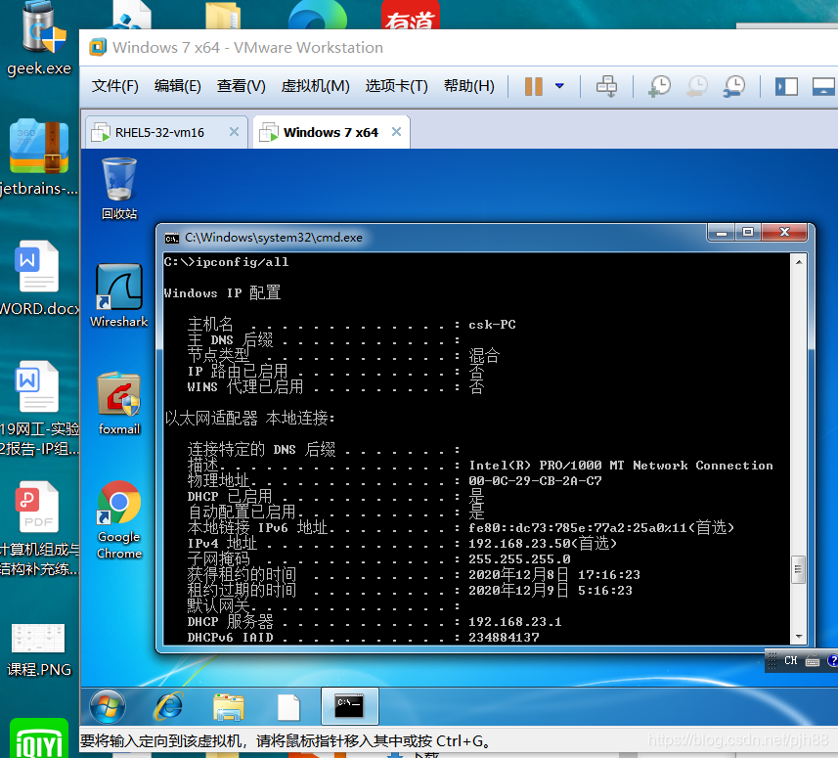Image resolution: width=838 pixels, height=758 pixels.
Task: Click the cmd.exe taskbar button
Action: pyautogui.click(x=349, y=706)
